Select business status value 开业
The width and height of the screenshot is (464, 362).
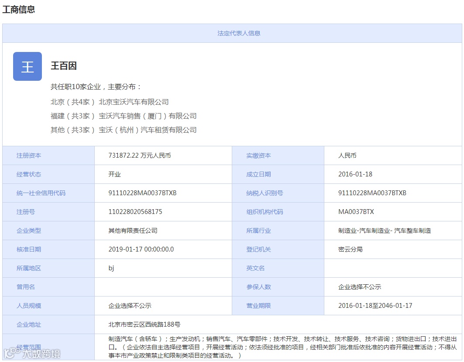point(114,174)
